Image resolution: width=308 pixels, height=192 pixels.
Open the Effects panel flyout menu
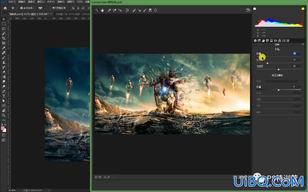pos(303,45)
